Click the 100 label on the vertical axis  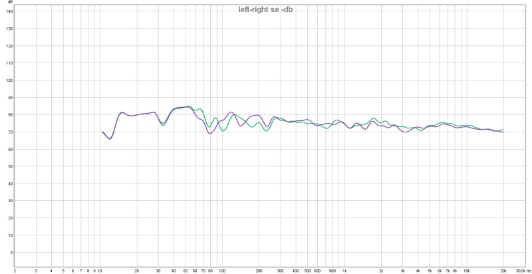(9, 80)
